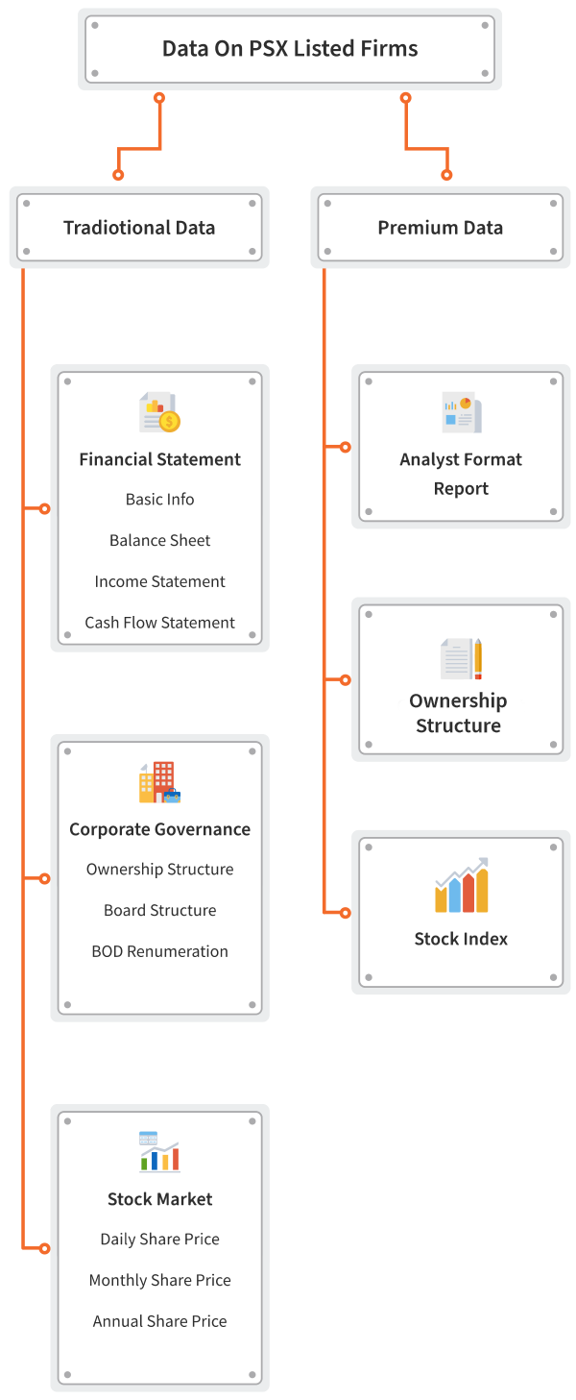Click the Stock Index growth chart icon
The width and height of the screenshot is (576, 1400).
(x=461, y=886)
